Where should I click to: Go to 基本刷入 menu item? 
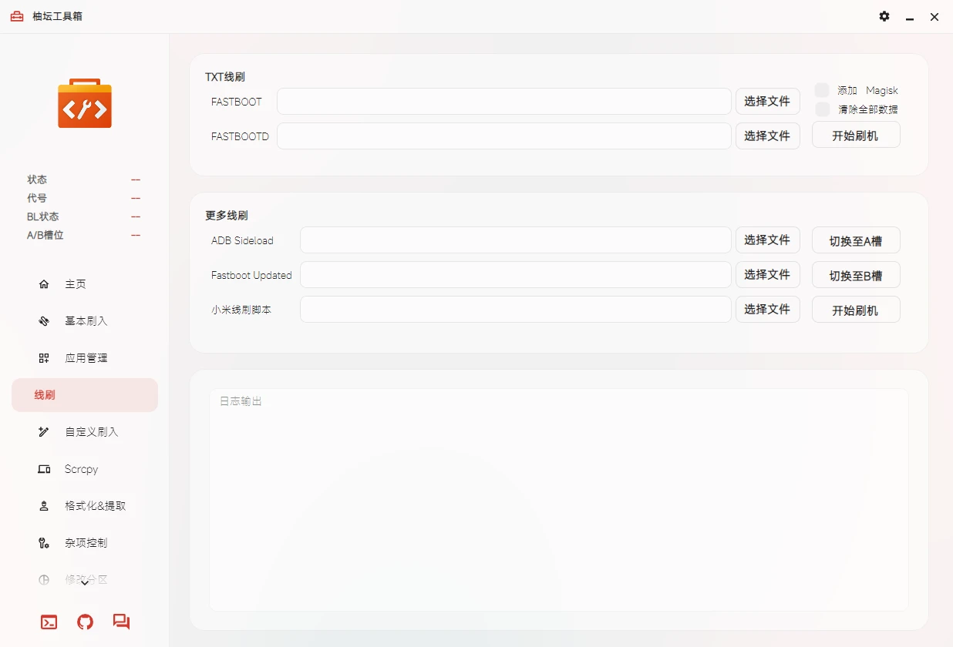85,321
